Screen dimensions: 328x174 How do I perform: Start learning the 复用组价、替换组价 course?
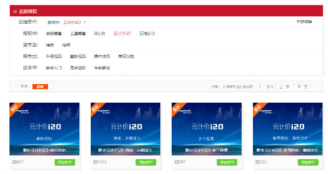308,162
